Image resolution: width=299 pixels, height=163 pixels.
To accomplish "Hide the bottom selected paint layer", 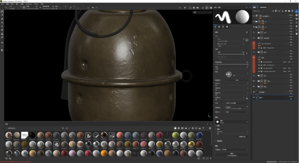I will click(254, 97).
